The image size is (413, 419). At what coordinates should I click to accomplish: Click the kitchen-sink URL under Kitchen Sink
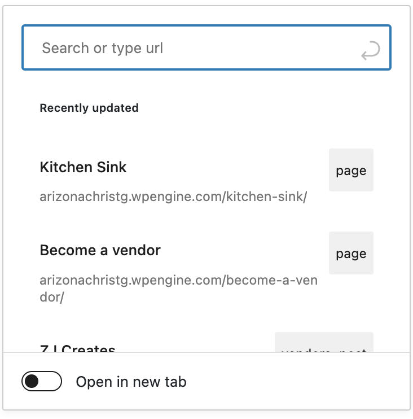pyautogui.click(x=173, y=198)
